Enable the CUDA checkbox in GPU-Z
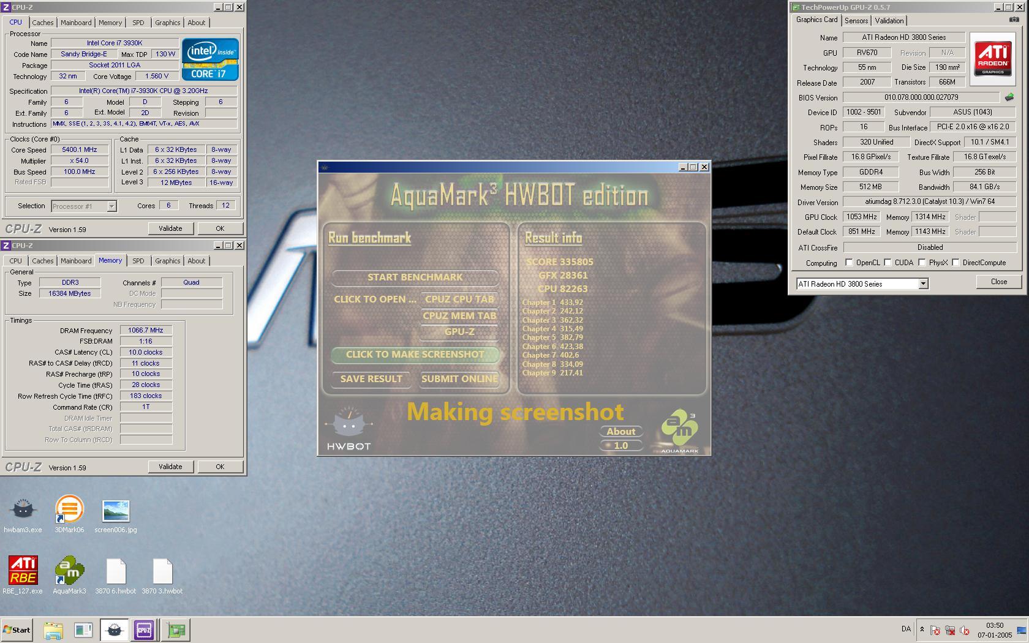This screenshot has width=1029, height=643. pyautogui.click(x=888, y=263)
